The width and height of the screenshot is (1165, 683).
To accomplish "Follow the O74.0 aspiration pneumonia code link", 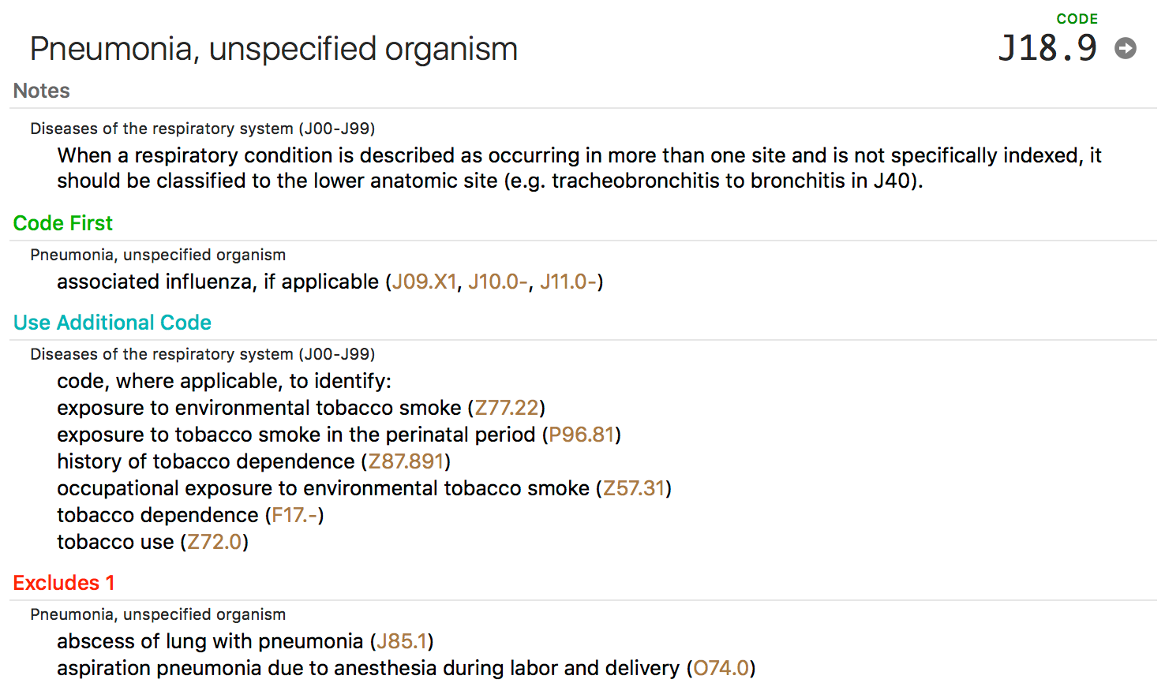I will click(721, 668).
